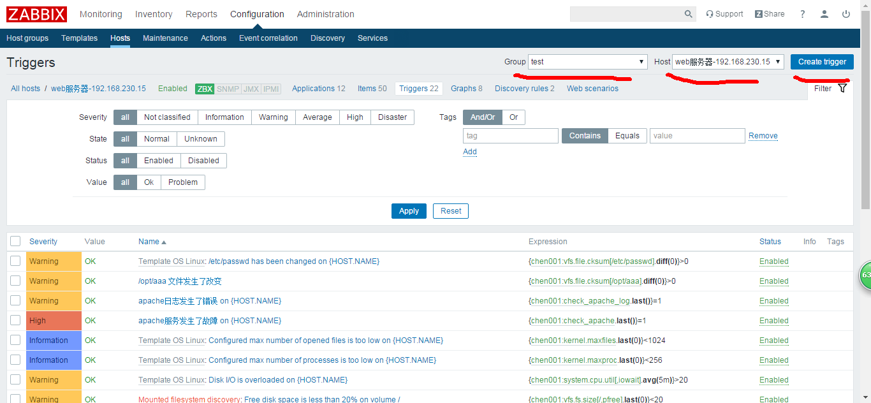Click the All hosts breadcrumb link
This screenshot has height=403, width=871.
(26, 89)
